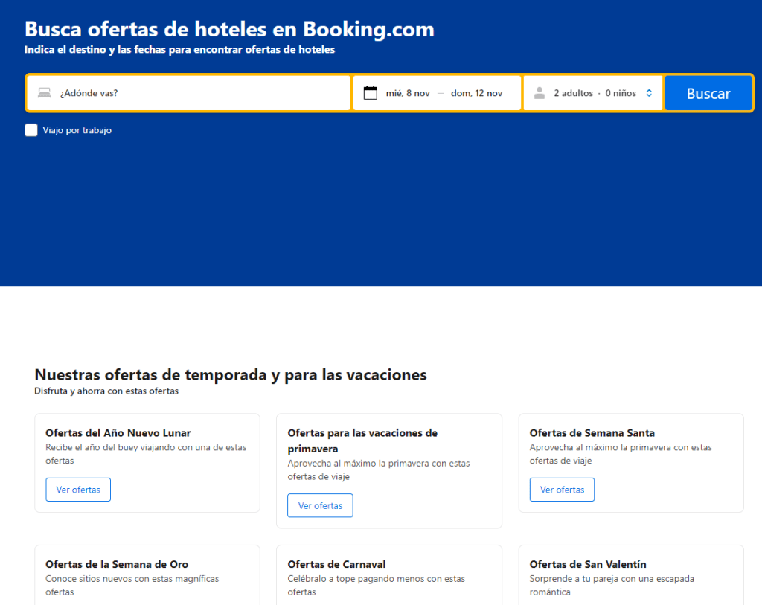Click 'Ofertas de San Valentín' title
Screen dimensions: 762x605
click(x=588, y=563)
